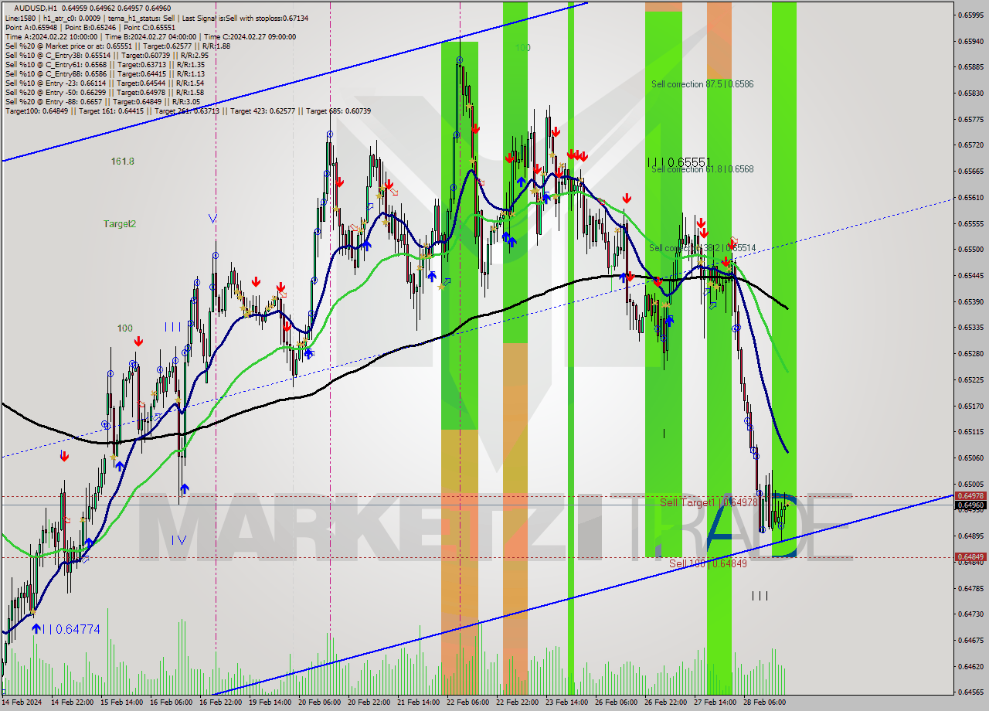This screenshot has width=989, height=711.
Task: Click the 'Sell 100 | 0.64849' label
Action: click(x=708, y=563)
